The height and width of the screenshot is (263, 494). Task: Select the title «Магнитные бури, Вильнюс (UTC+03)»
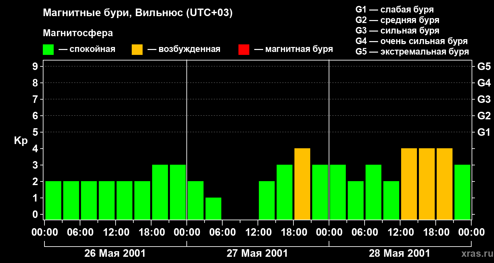pos(138,13)
